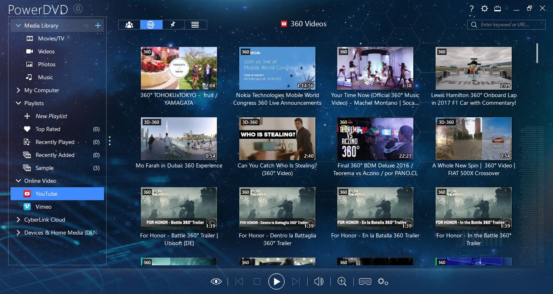The image size is (553, 294).
Task: Open the Music library section
Action: pos(45,77)
